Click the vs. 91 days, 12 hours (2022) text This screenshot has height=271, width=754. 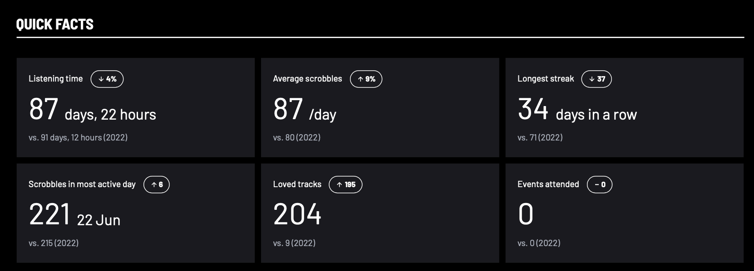tap(78, 138)
